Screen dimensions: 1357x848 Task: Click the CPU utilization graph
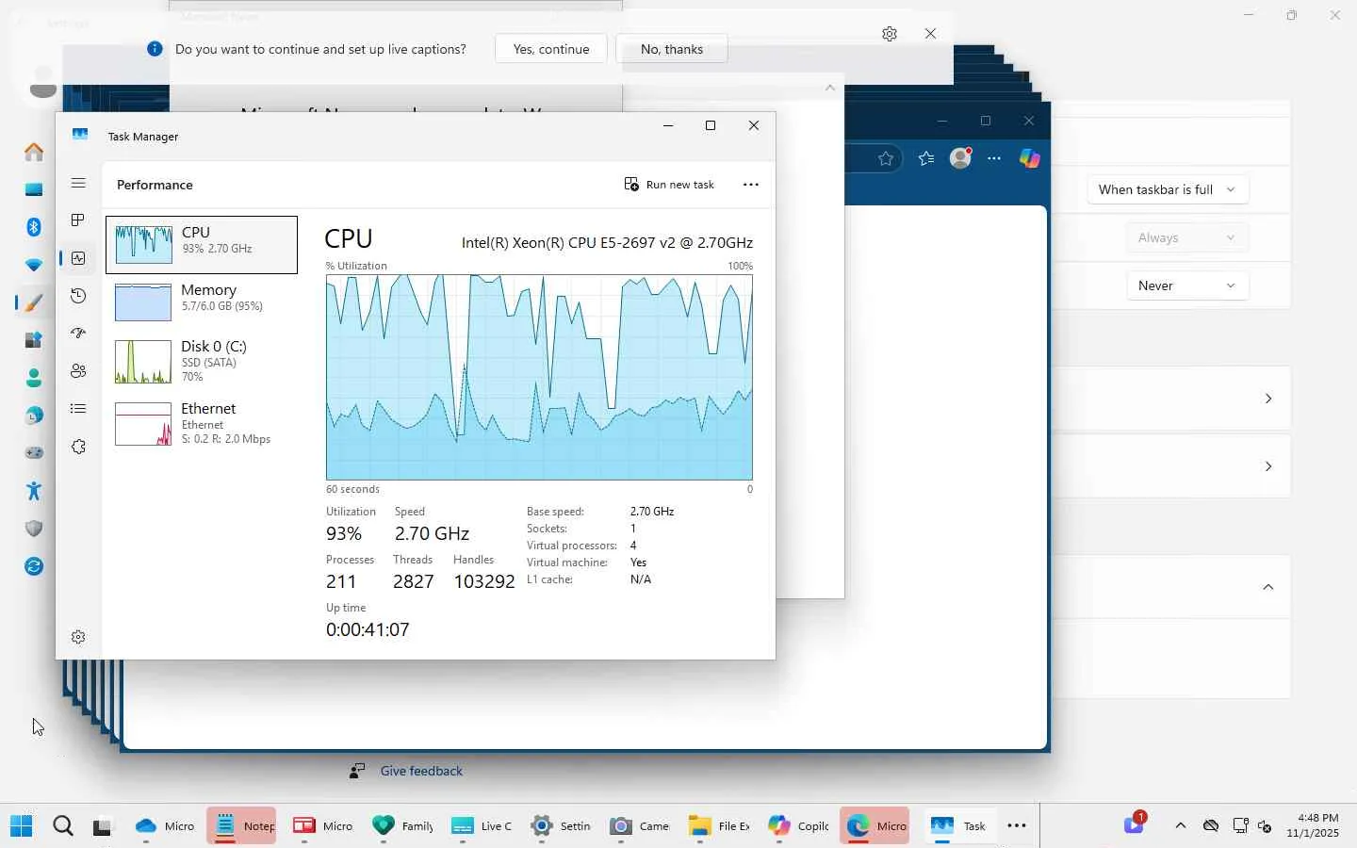pos(539,377)
